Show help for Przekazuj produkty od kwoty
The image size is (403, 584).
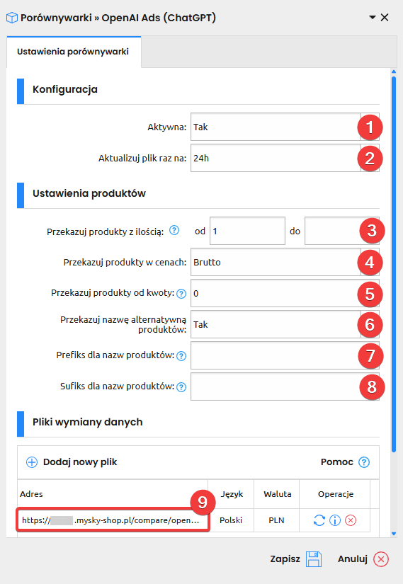click(181, 294)
